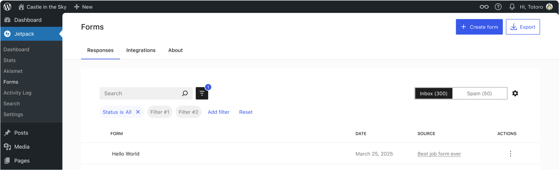The height and width of the screenshot is (170, 559).
Task: Remove the Status is All filter
Action: [x=138, y=112]
